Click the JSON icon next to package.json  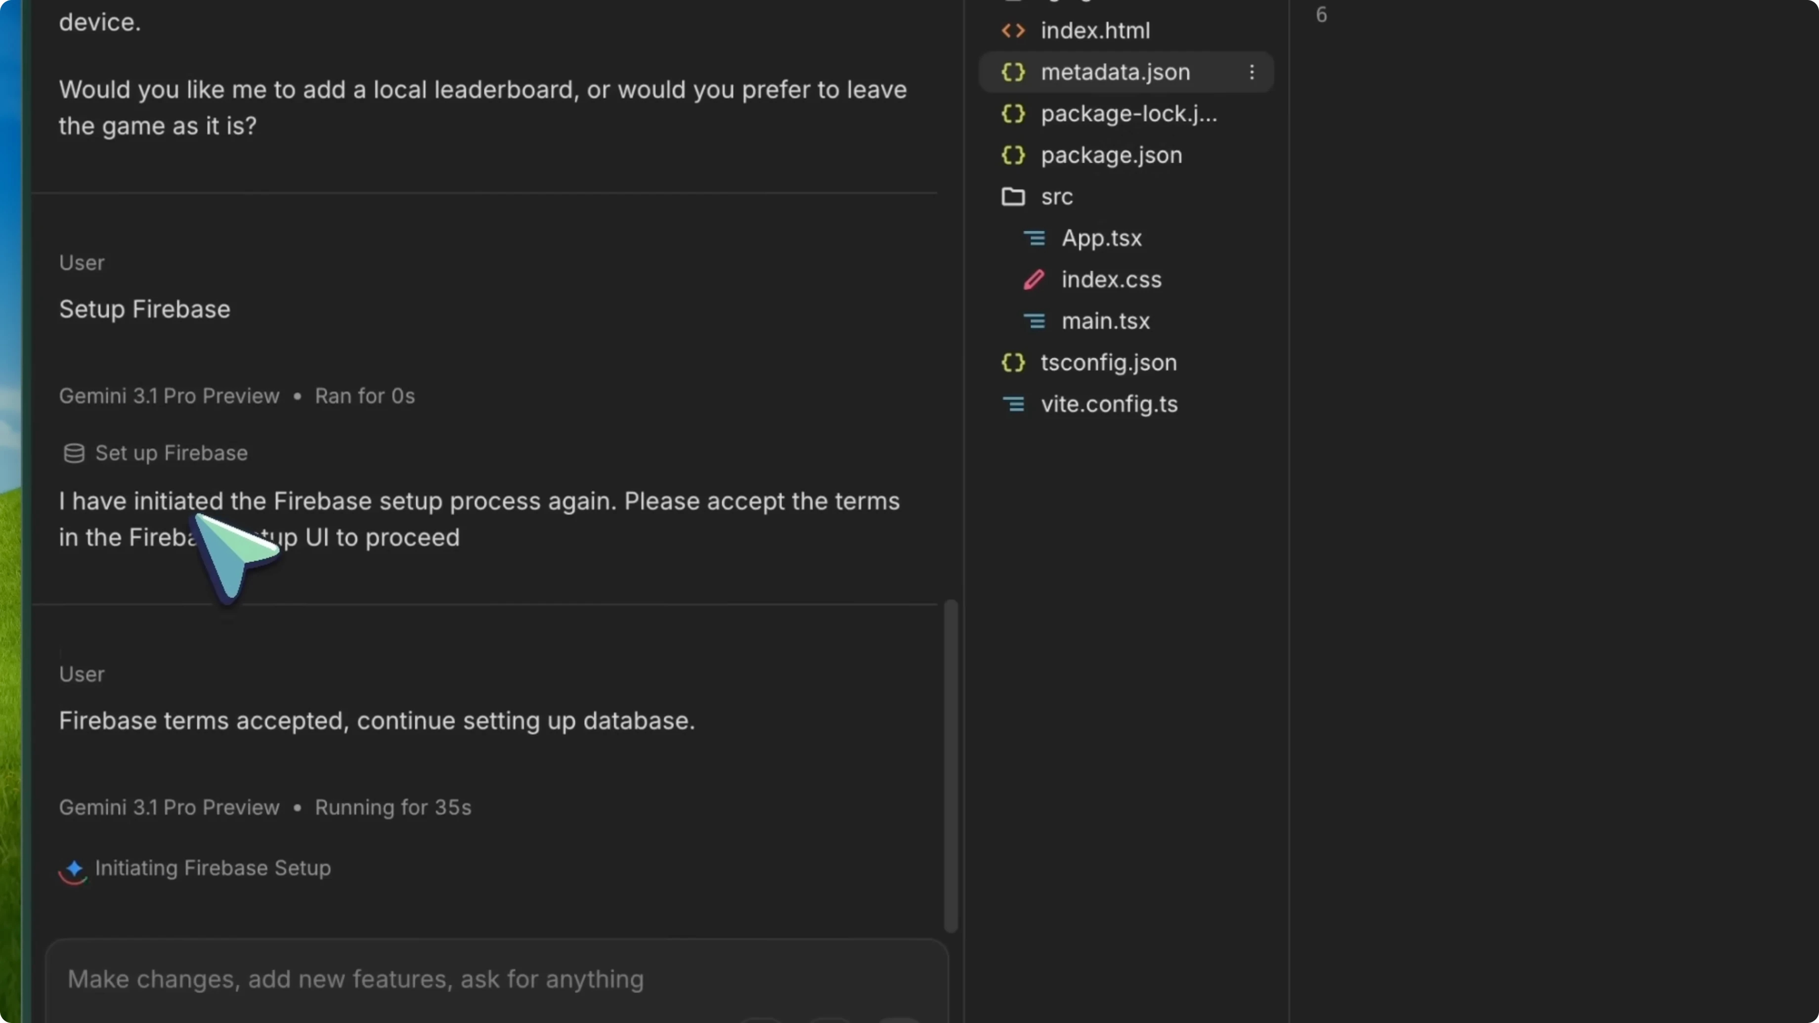pos(1013,155)
